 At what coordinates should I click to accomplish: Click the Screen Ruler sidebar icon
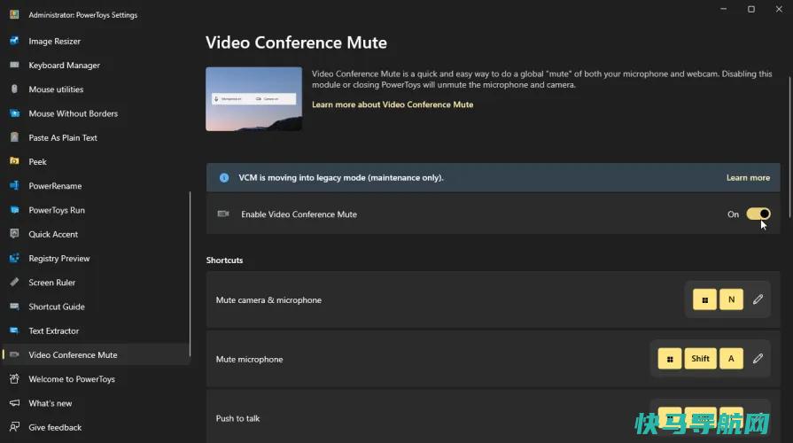[x=14, y=282]
